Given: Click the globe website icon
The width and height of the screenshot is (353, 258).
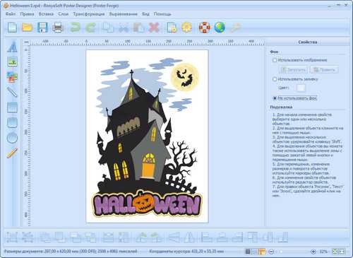Looking at the screenshot, I should tap(220, 28).
